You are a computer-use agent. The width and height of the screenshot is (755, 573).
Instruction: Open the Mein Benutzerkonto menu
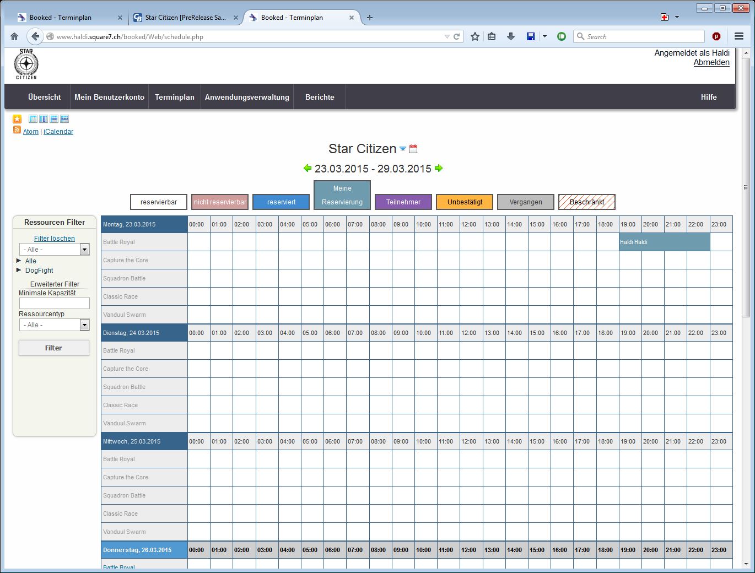[109, 97]
